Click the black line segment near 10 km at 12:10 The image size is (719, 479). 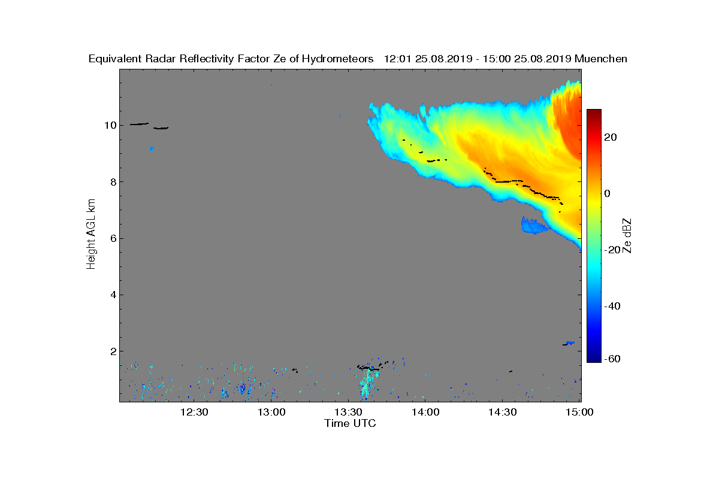point(139,124)
